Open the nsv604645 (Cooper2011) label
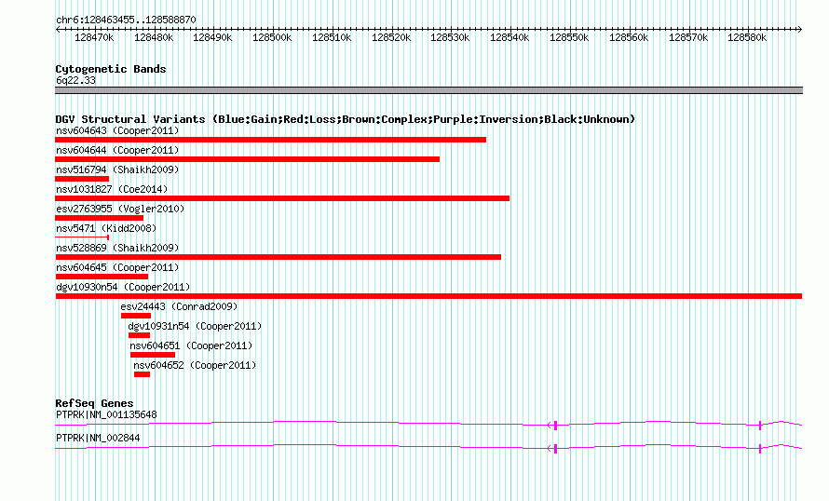This screenshot has width=829, height=501. pyautogui.click(x=117, y=267)
